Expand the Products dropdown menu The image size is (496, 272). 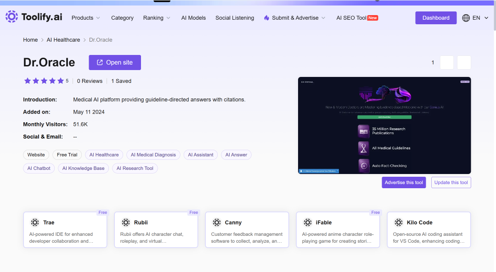86,18
